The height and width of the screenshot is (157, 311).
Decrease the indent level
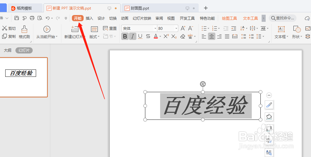[226, 29]
